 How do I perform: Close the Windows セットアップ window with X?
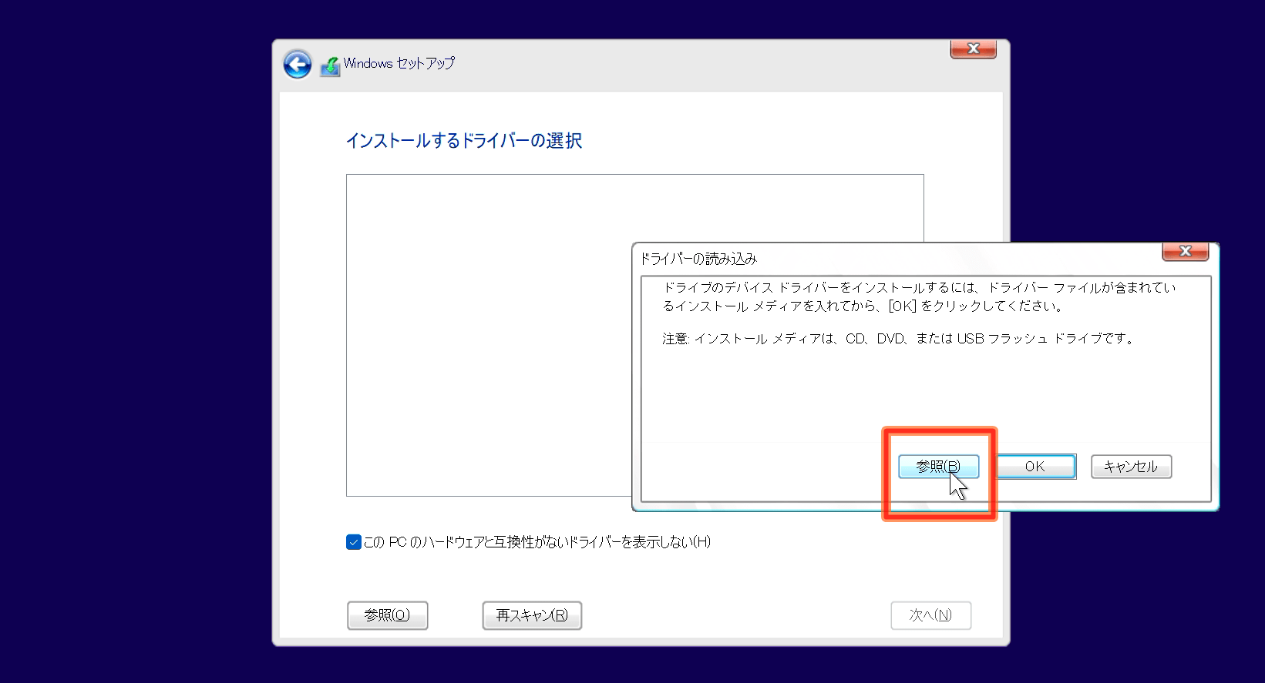tap(973, 49)
